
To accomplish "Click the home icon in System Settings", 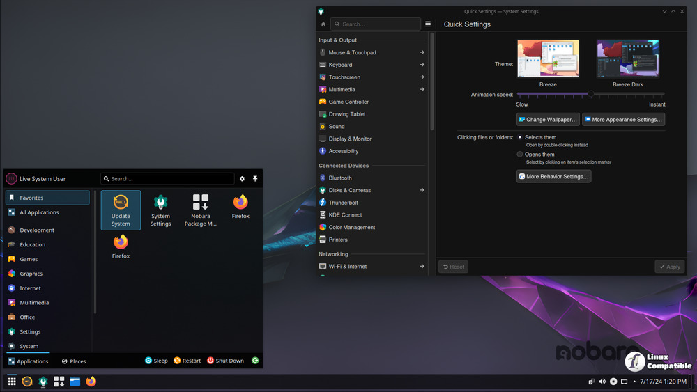I will pos(323,24).
